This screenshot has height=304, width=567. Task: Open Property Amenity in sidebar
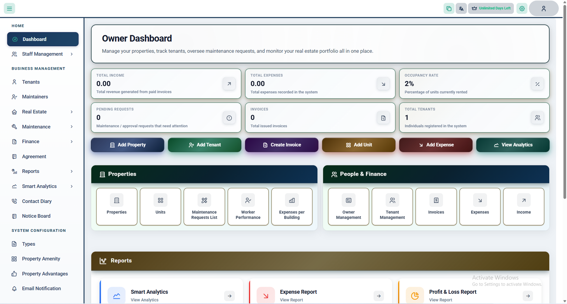tap(43, 259)
